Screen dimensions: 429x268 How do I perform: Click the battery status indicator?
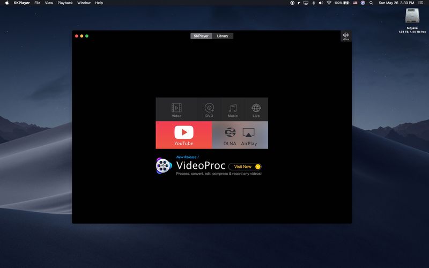click(x=342, y=3)
